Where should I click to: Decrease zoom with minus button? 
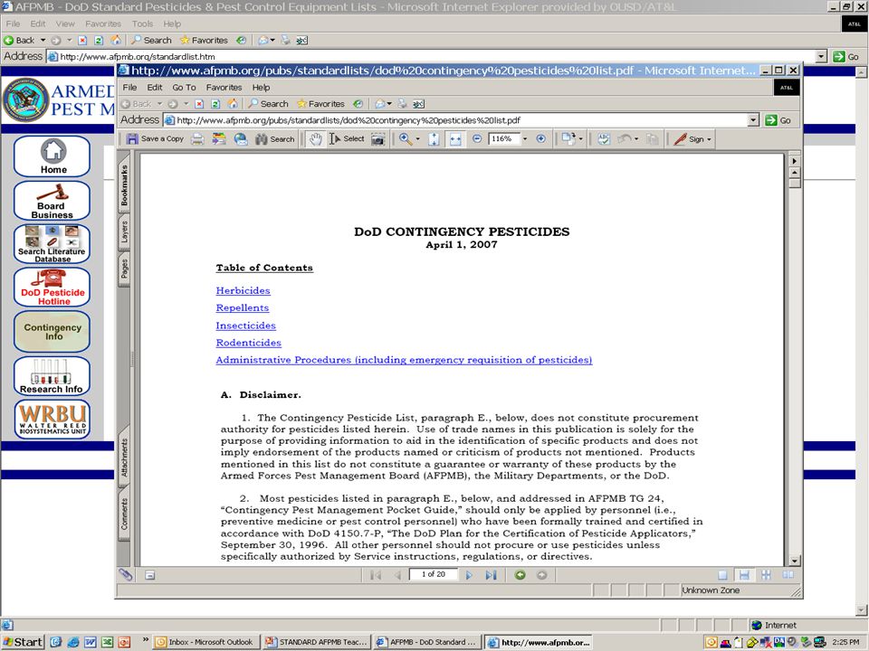(477, 139)
